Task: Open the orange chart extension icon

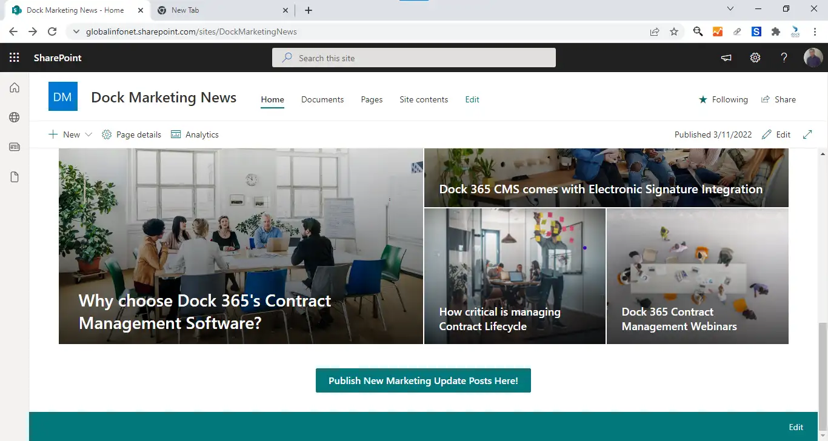Action: click(x=718, y=31)
